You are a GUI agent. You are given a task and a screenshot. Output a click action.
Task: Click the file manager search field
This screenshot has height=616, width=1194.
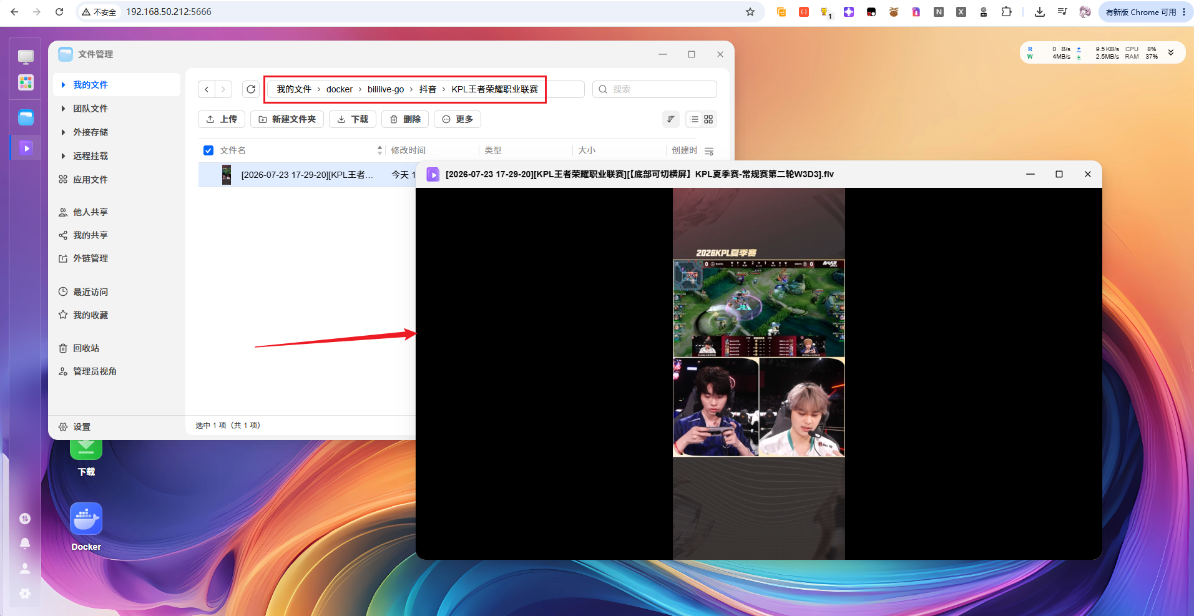(655, 89)
